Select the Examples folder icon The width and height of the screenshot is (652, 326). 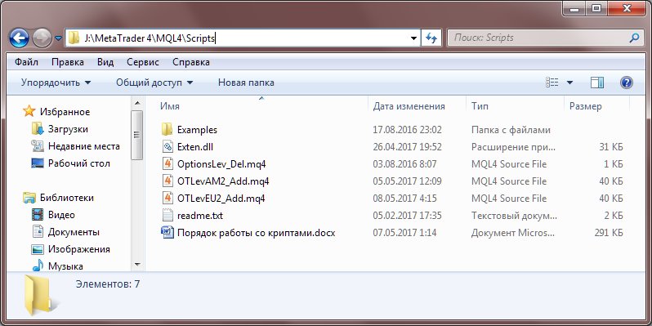[x=167, y=129]
